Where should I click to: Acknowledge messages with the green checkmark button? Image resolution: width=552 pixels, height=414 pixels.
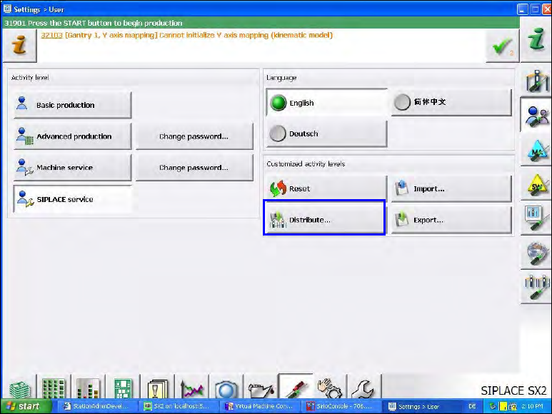pyautogui.click(x=502, y=46)
